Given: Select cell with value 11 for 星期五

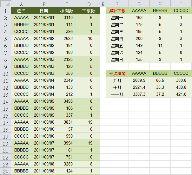Looking at the screenshot, I should pyautogui.click(x=160, y=45).
